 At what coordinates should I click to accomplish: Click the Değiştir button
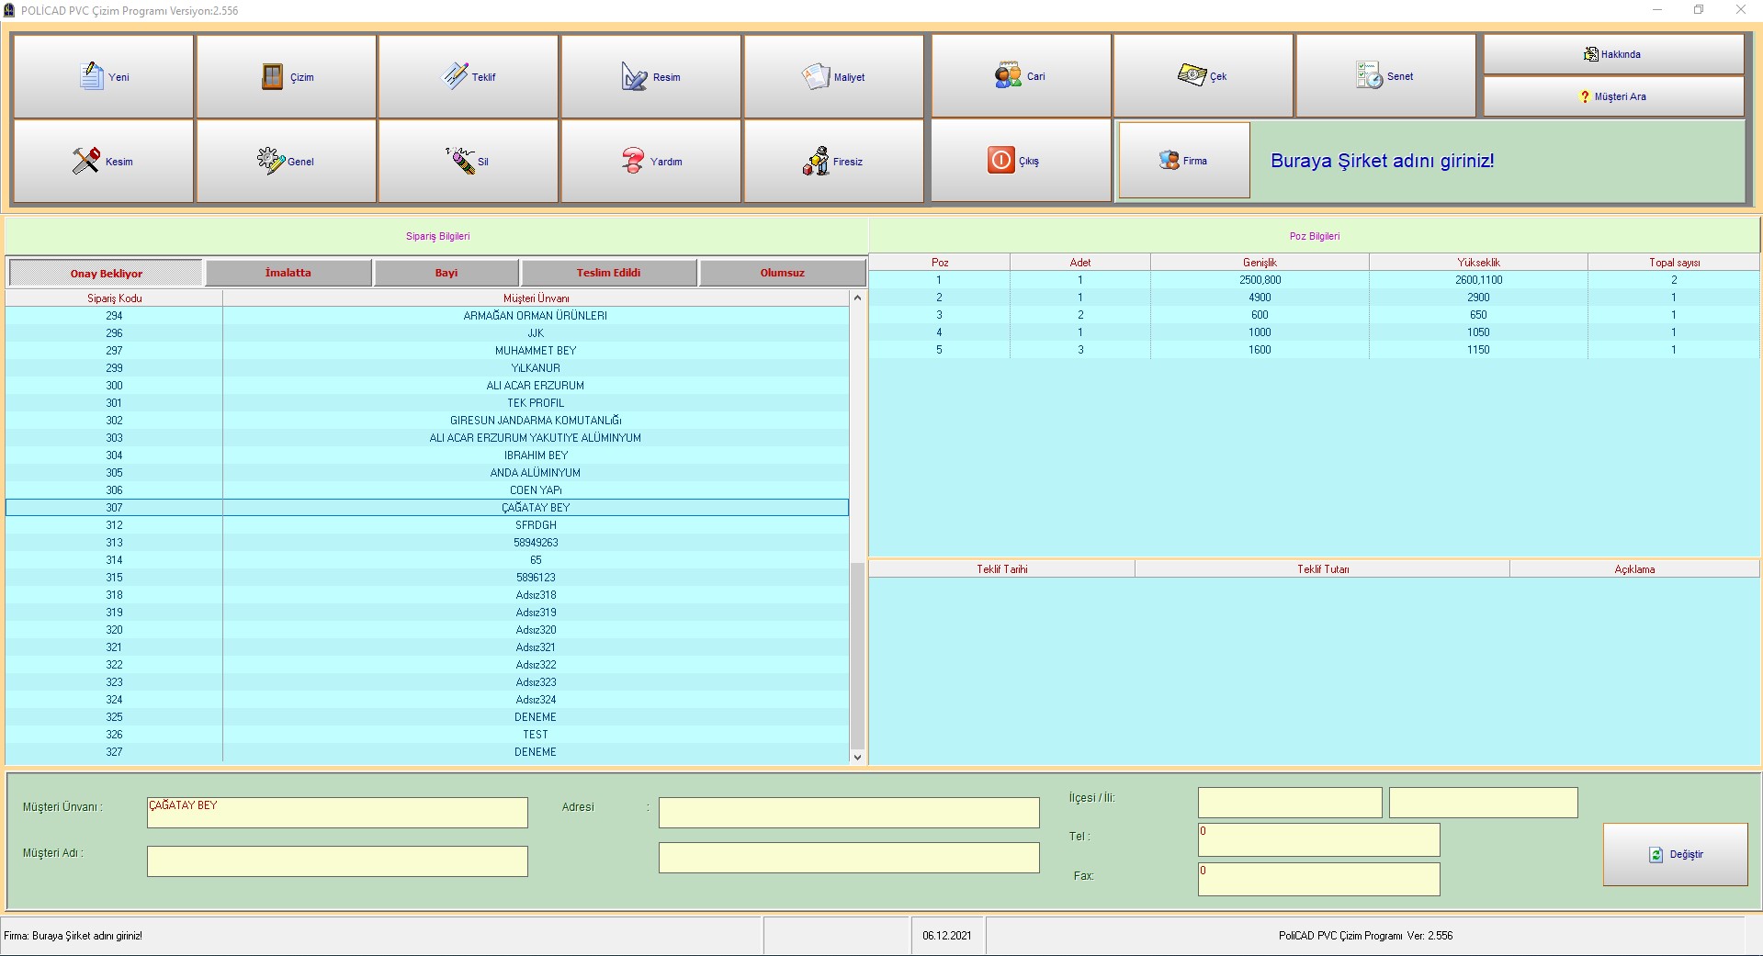tap(1675, 854)
